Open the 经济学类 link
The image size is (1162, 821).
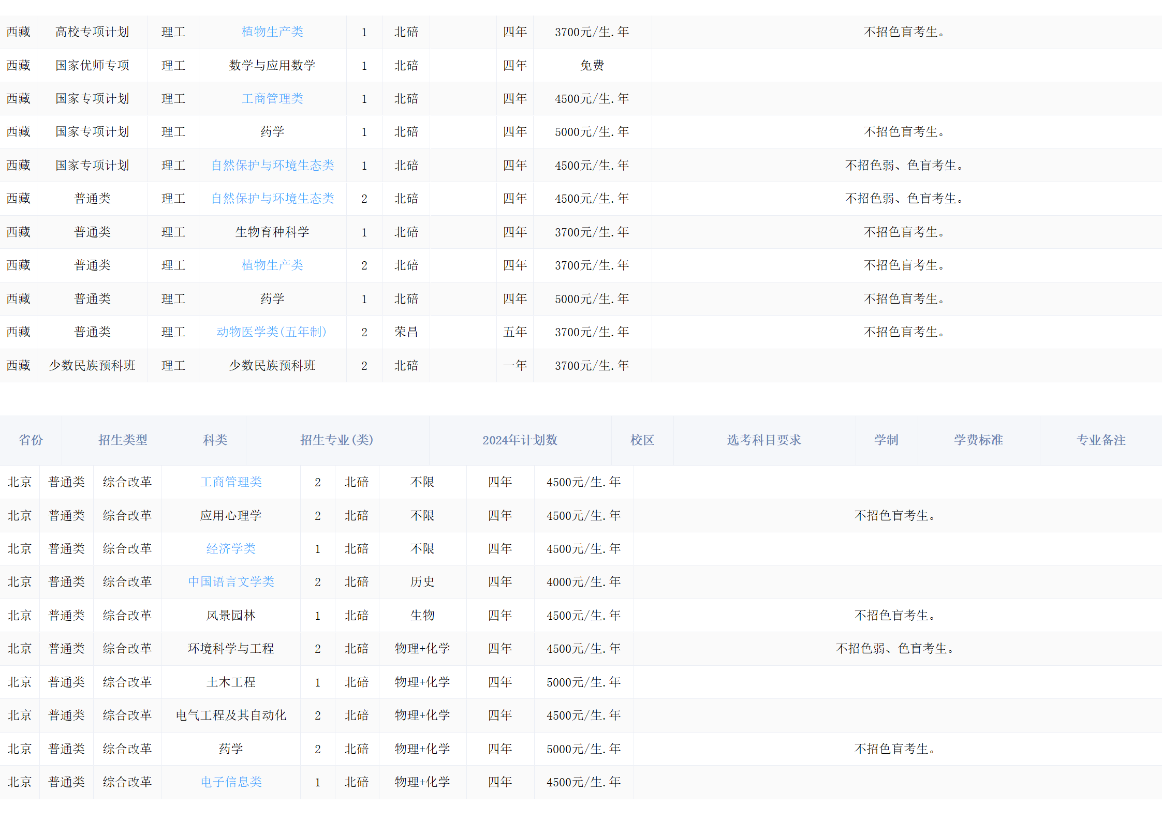(231, 548)
